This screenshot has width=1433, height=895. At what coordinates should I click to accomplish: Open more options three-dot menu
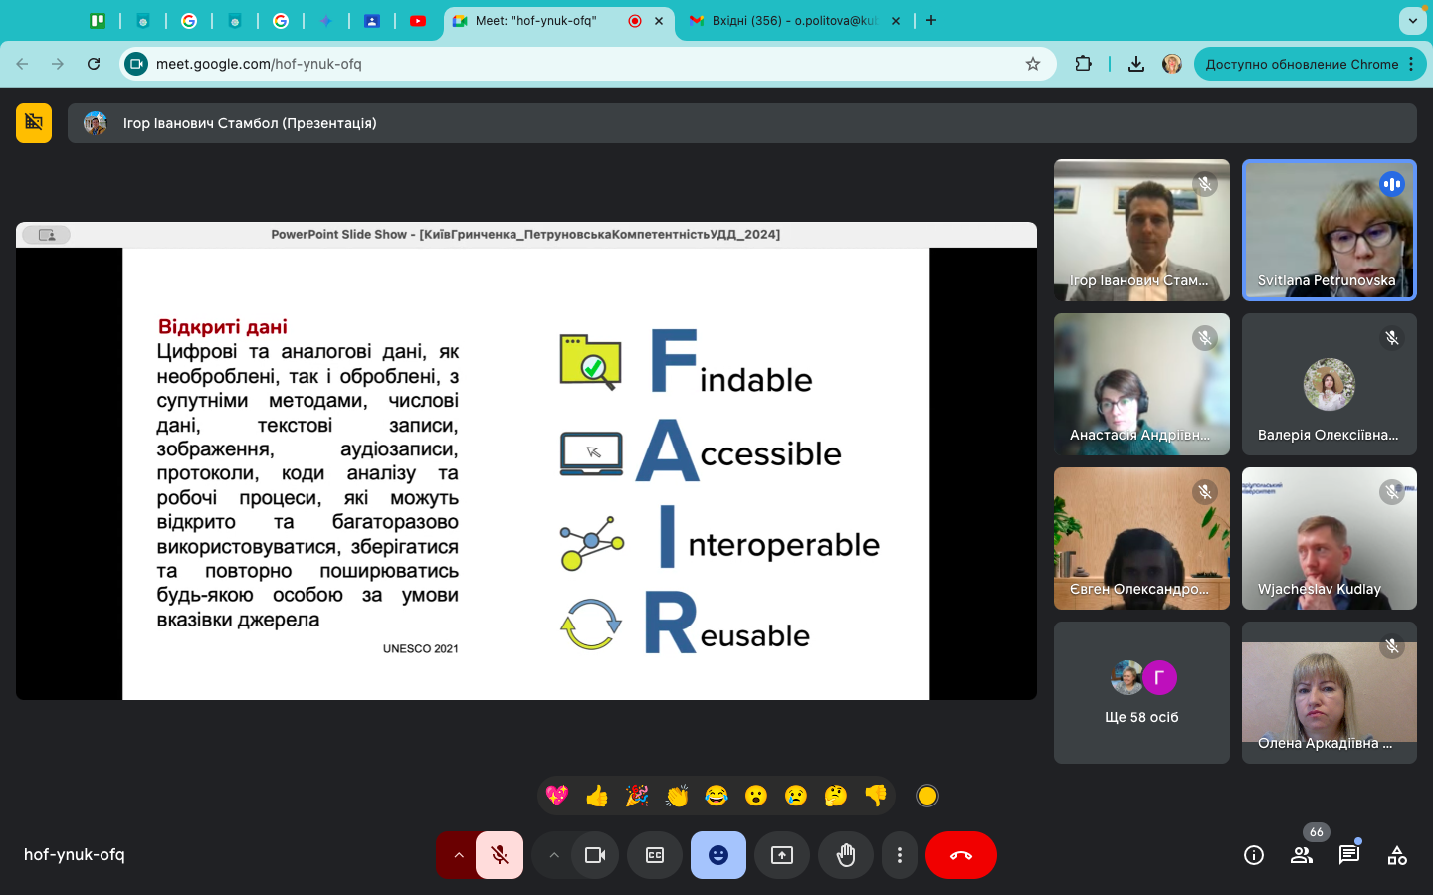[900, 855]
